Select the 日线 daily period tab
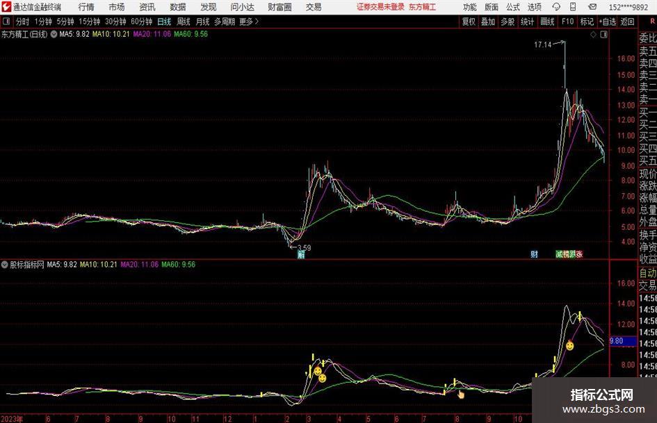This screenshot has height=423, width=657. [164, 22]
